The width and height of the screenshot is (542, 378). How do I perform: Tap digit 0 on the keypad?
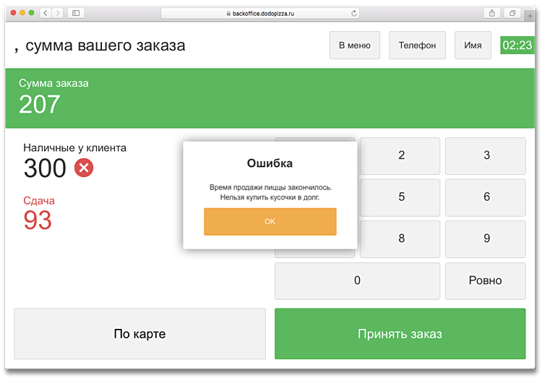click(358, 281)
